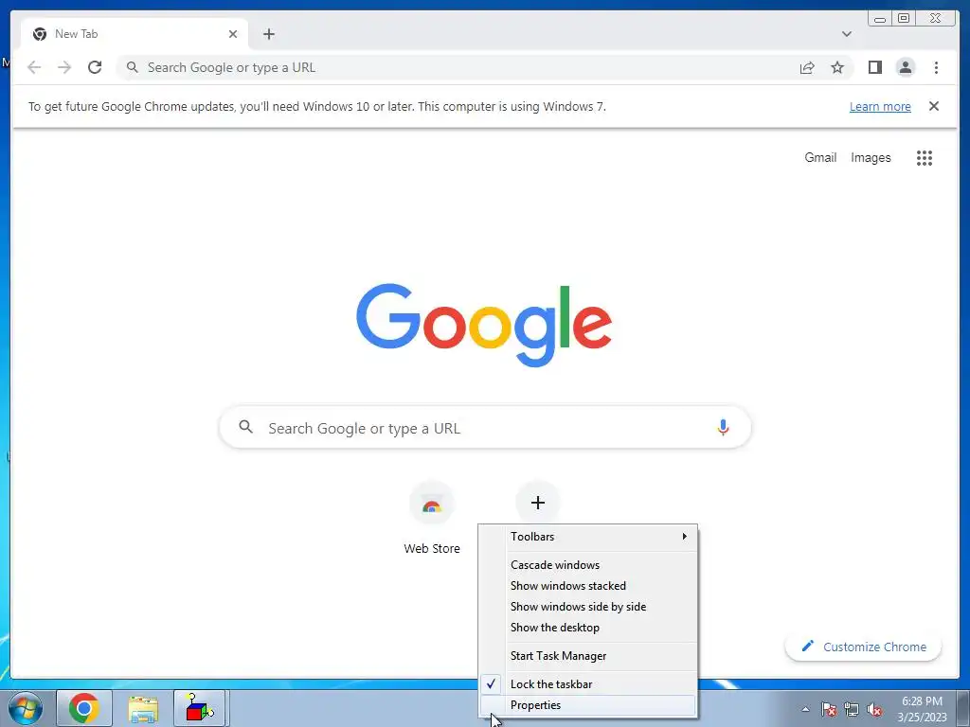
Task: Open a new tab with plus button
Action: click(x=268, y=34)
